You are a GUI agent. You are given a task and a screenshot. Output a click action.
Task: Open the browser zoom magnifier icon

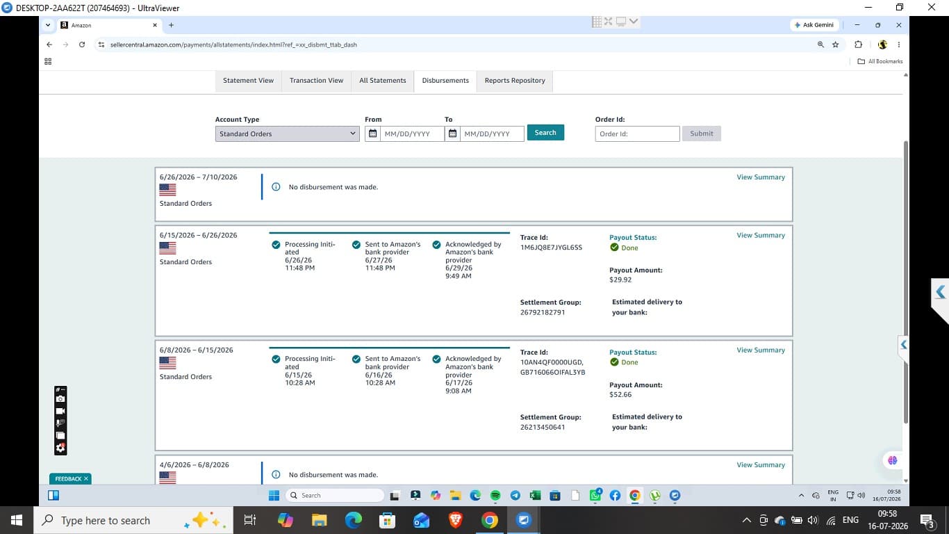coord(820,44)
